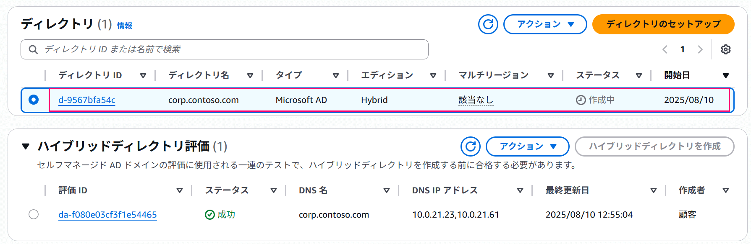Click the 該当なし multi-region value
This screenshot has width=751, height=244.
point(476,100)
